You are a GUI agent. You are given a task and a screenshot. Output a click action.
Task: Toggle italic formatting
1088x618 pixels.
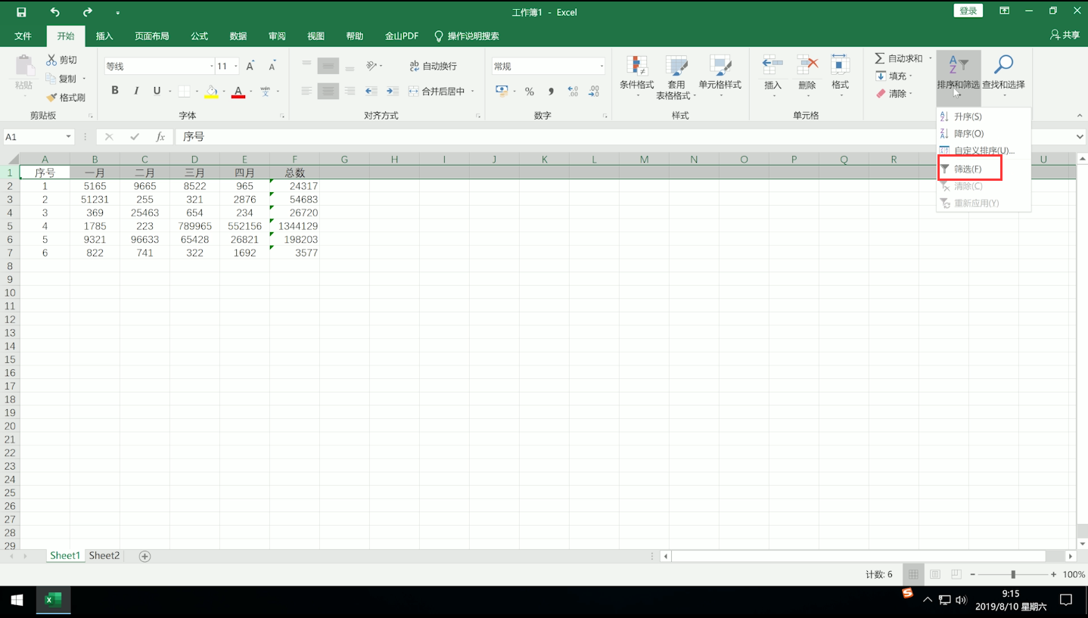coord(136,91)
